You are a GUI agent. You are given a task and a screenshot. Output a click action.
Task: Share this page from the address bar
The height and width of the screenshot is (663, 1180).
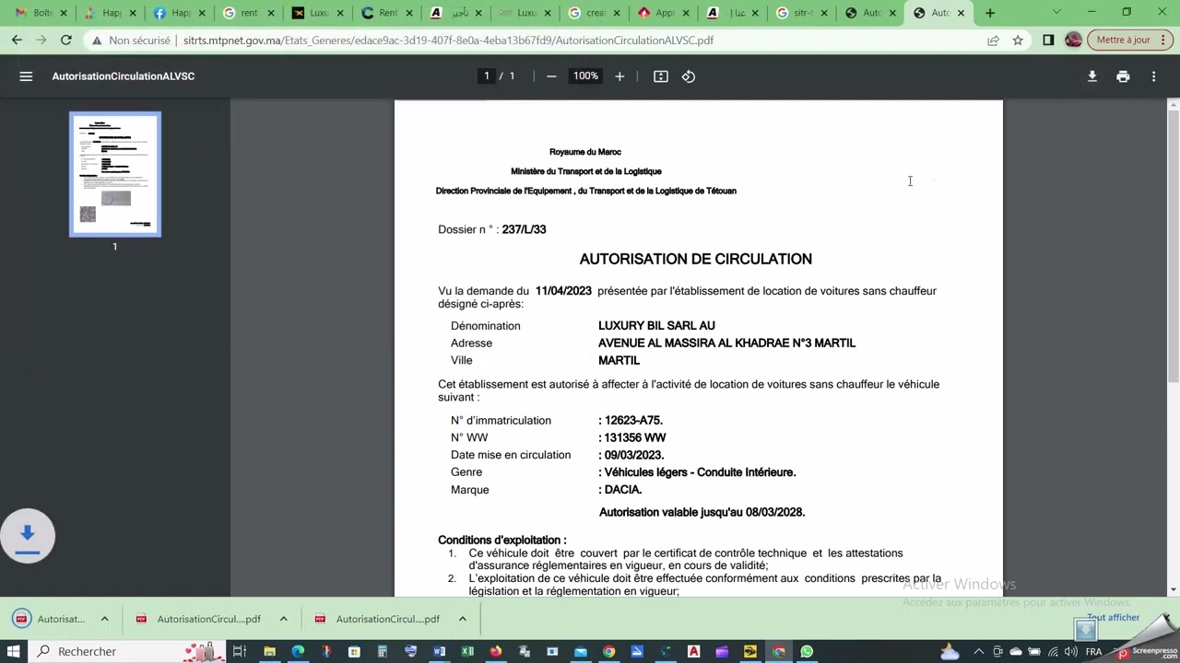993,41
